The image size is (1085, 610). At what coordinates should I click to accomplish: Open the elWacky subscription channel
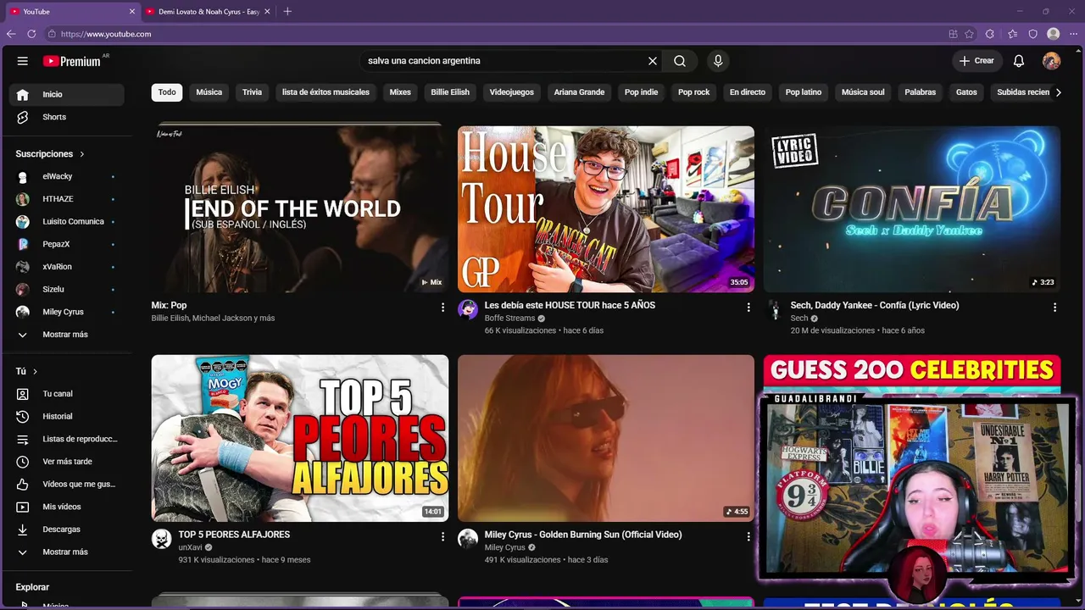click(x=66, y=176)
